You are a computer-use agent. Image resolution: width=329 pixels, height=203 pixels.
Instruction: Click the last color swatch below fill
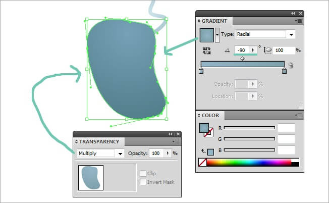210,152
